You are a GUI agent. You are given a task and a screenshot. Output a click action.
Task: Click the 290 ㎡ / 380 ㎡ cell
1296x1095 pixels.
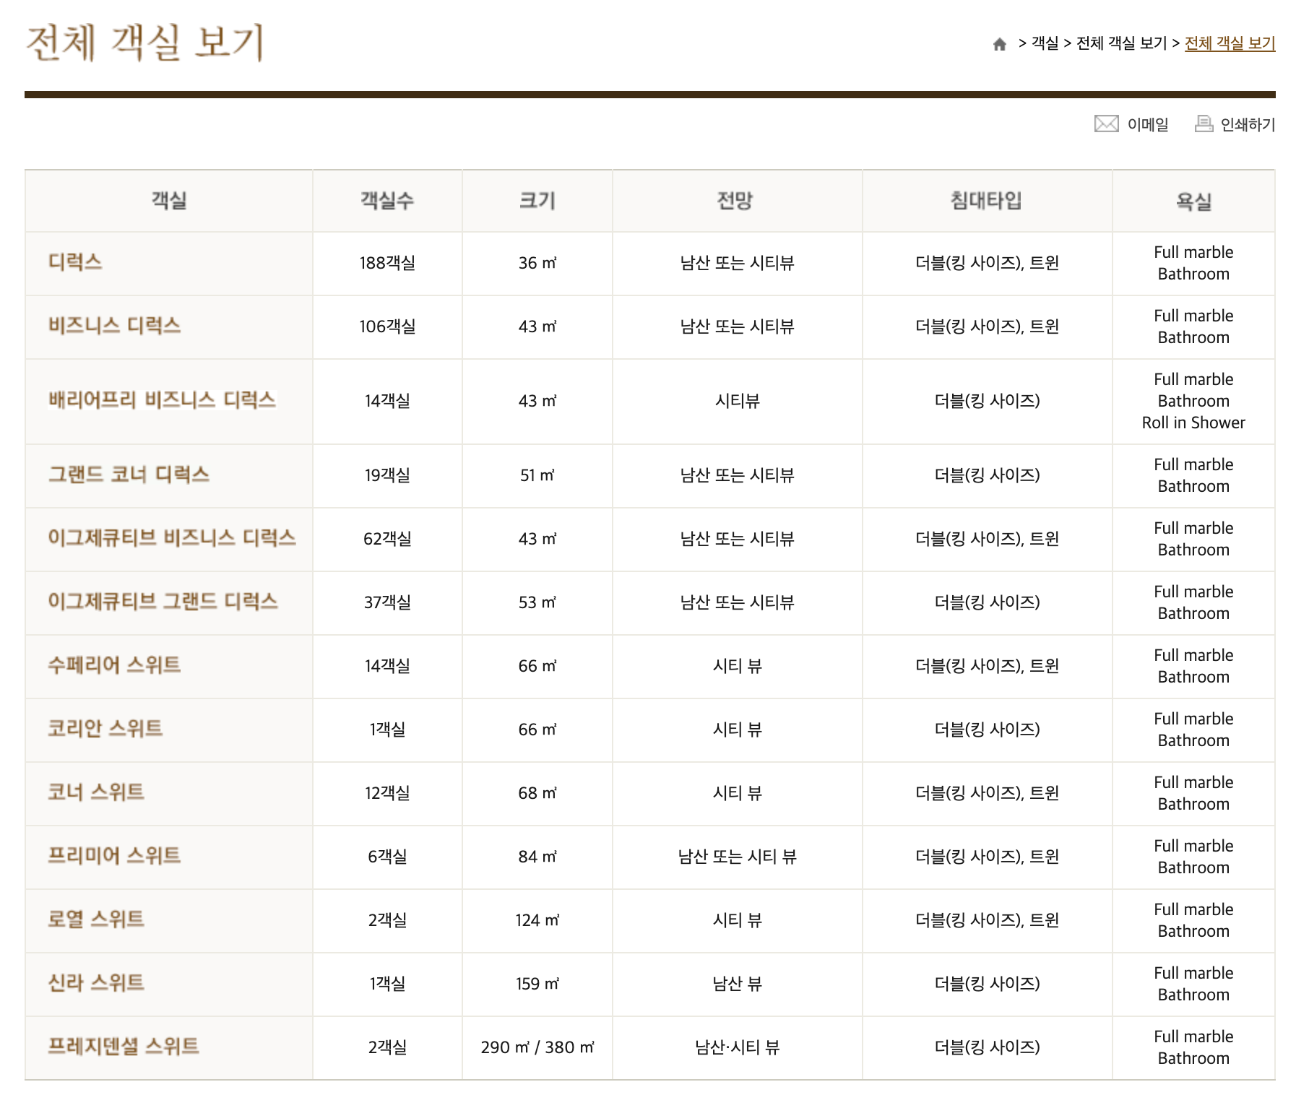click(x=537, y=1047)
